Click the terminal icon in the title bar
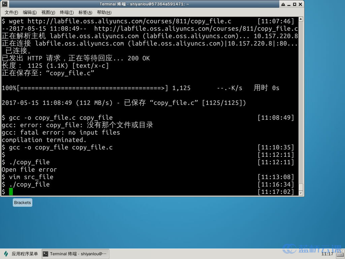The height and width of the screenshot is (259, 345). (x=5, y=4)
